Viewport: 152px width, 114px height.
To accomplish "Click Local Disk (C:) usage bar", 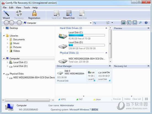I will [87, 35].
